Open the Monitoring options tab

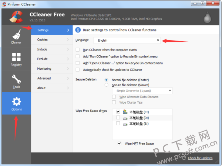click(52, 69)
